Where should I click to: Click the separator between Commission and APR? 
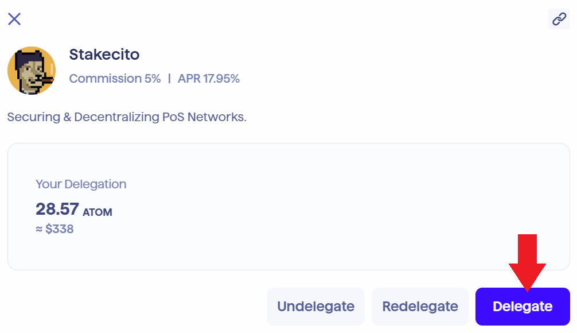[x=169, y=79]
